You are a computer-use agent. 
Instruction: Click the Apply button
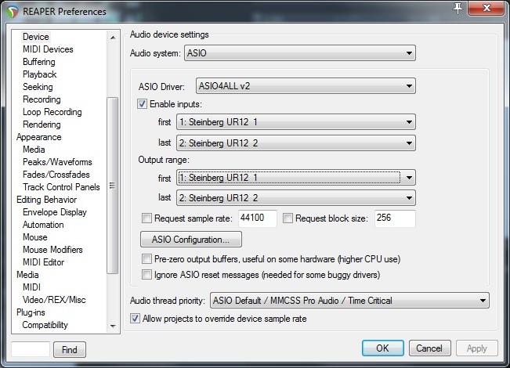click(x=477, y=348)
